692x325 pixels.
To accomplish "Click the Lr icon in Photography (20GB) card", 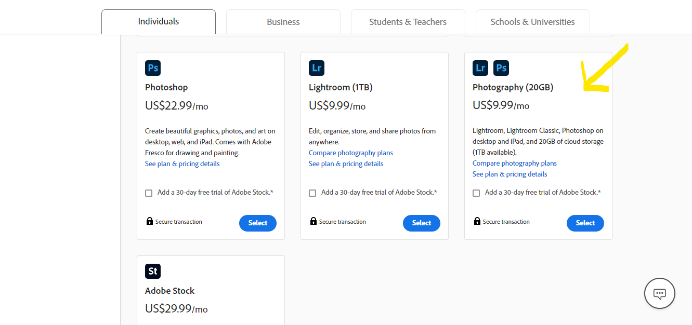I will (x=480, y=68).
